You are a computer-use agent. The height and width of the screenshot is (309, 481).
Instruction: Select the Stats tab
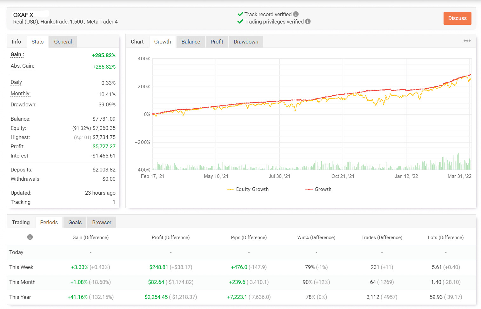37,42
